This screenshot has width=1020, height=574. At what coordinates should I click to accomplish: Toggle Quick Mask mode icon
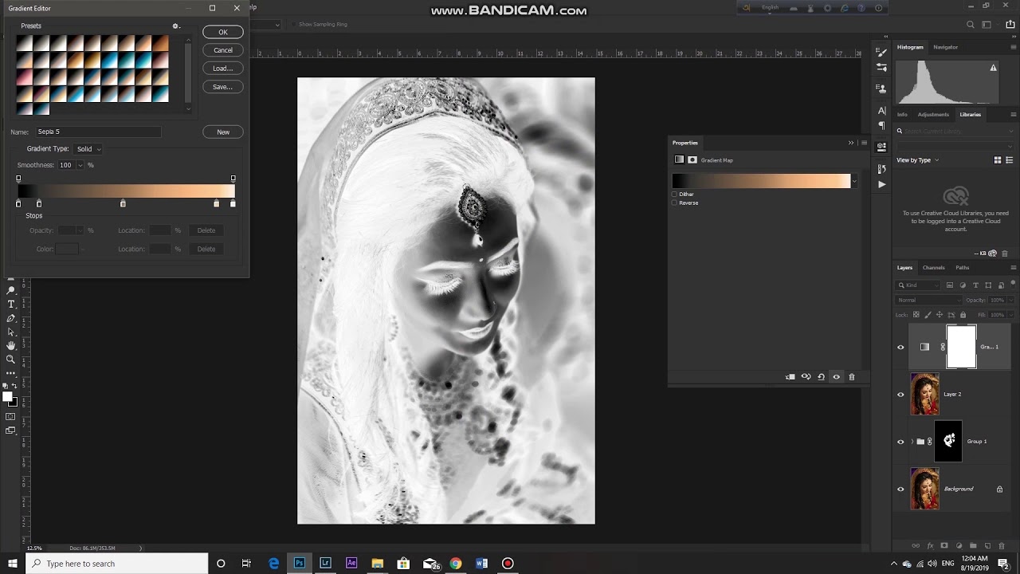(10, 416)
